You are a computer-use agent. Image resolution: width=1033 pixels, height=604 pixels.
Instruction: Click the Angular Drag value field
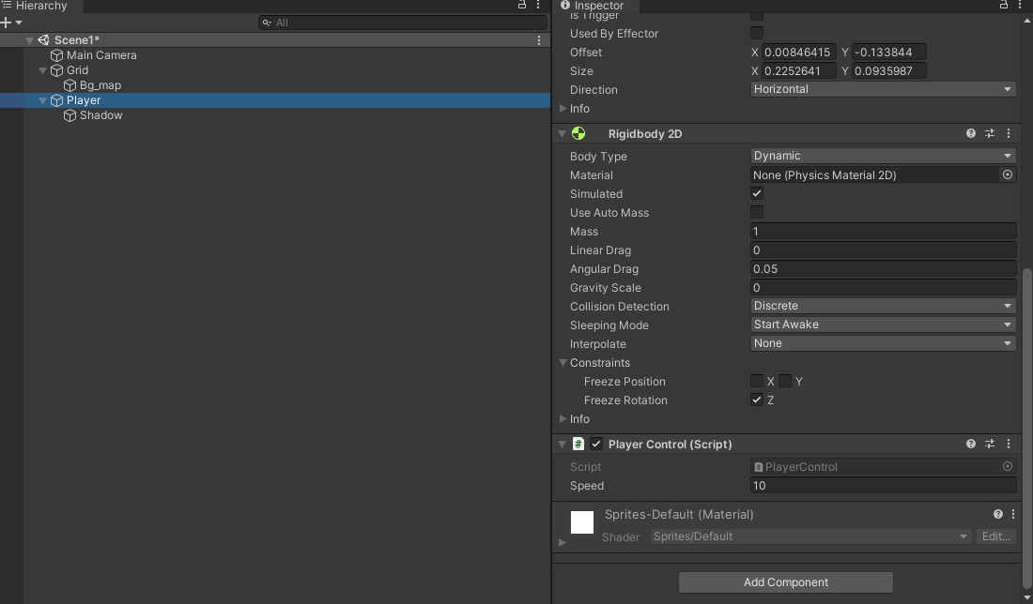pos(883,269)
